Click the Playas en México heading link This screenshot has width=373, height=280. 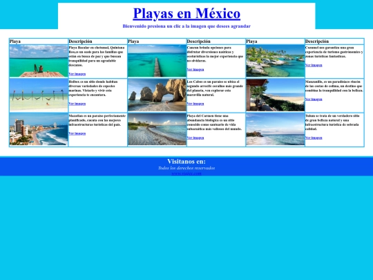pyautogui.click(x=186, y=13)
